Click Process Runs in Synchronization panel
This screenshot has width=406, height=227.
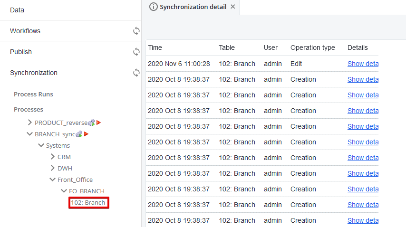[x=33, y=95]
